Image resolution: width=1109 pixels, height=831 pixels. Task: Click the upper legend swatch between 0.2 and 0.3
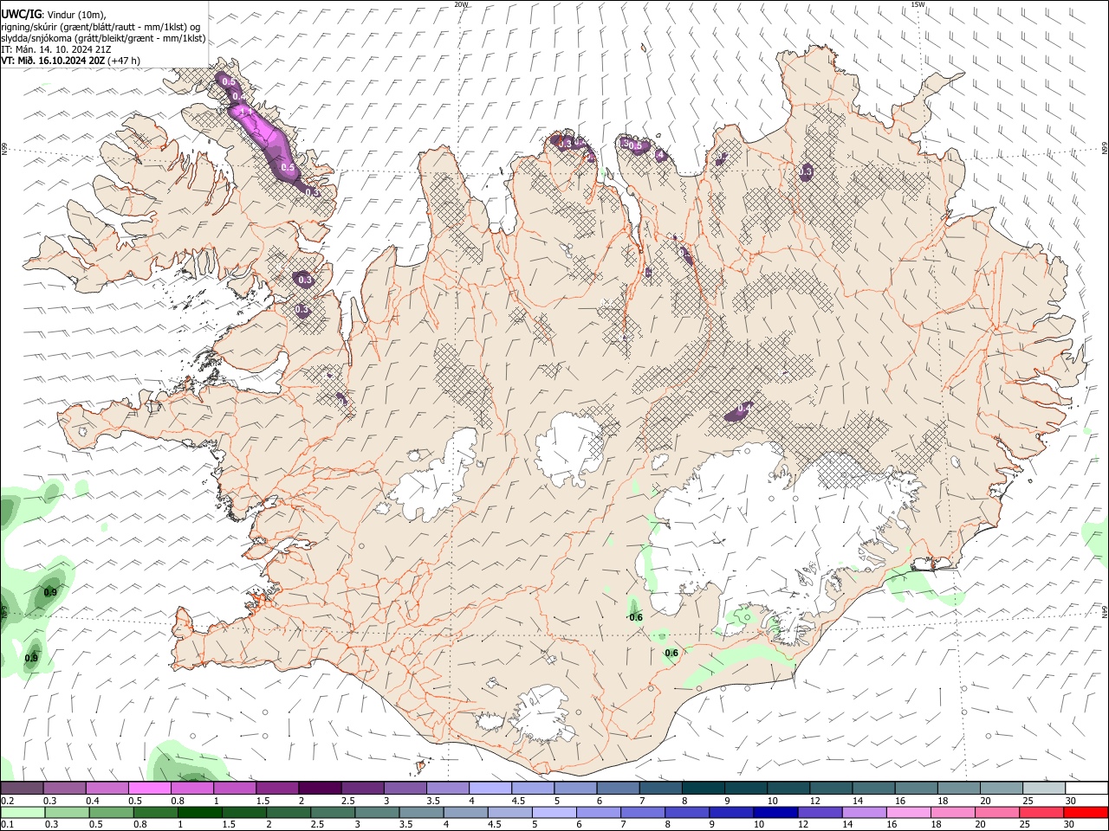[22, 789]
